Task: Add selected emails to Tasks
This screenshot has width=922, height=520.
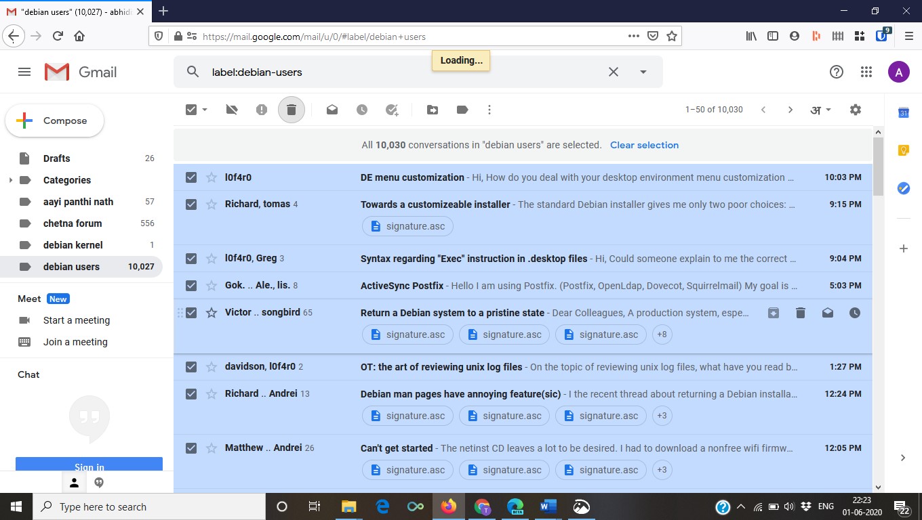Action: (x=392, y=109)
